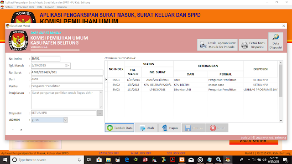
Task: Click the Direktur LP3I cell
Action: point(191,89)
